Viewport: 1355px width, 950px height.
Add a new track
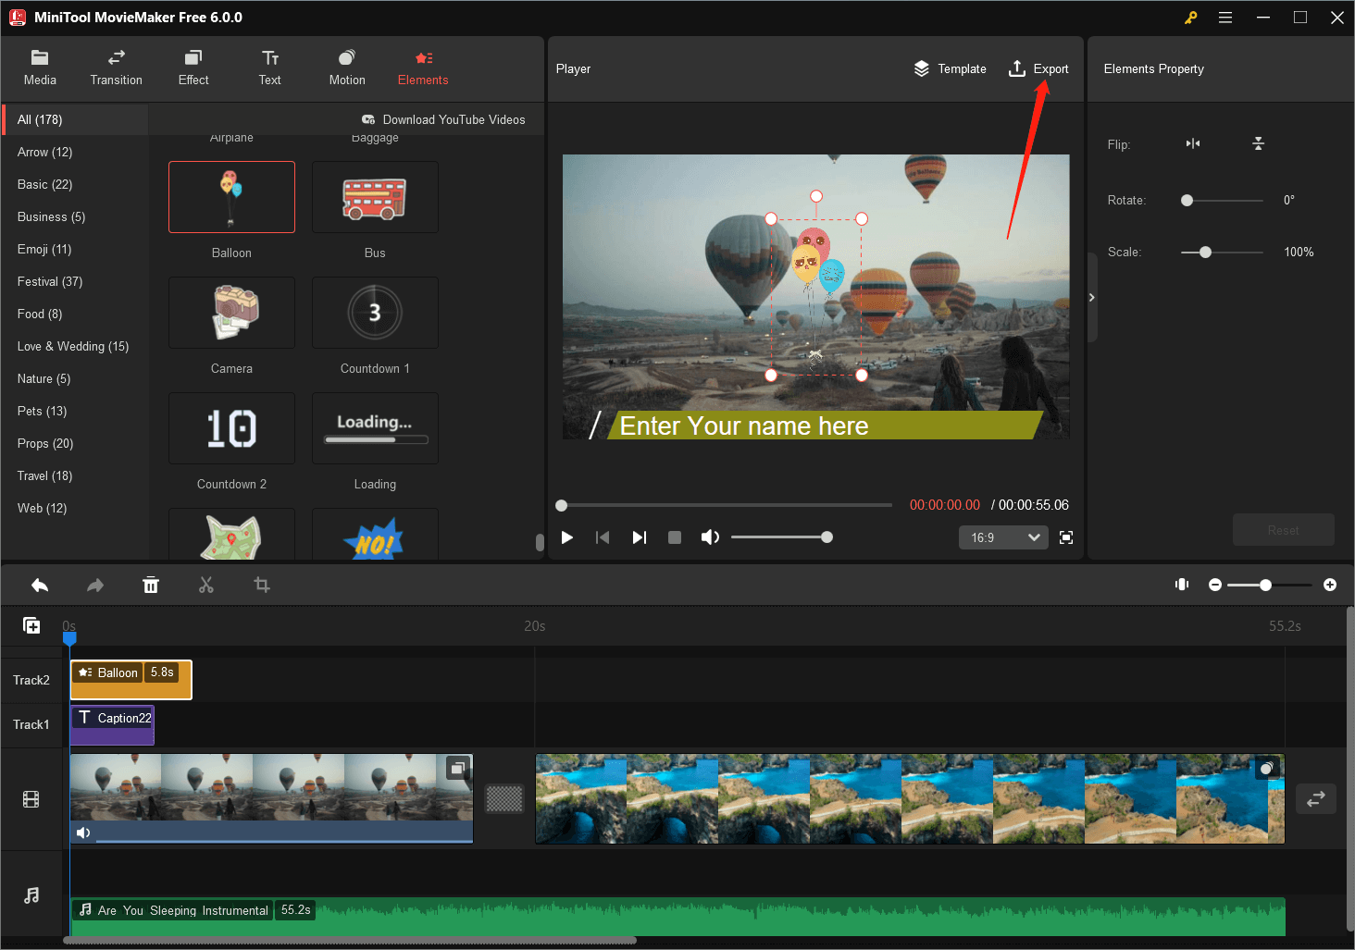pyautogui.click(x=31, y=625)
